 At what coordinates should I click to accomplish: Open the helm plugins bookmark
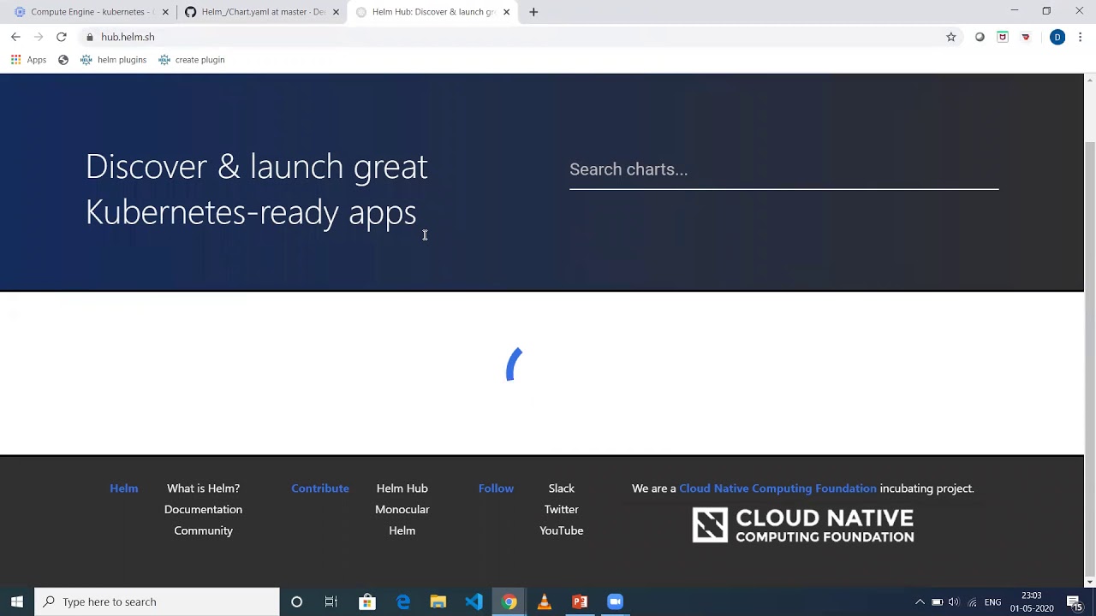pyautogui.click(x=113, y=60)
